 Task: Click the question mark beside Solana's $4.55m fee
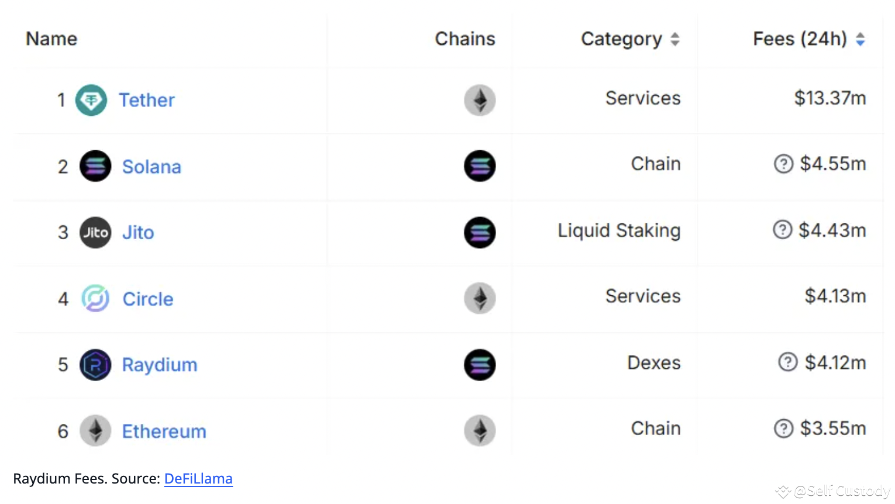784,164
